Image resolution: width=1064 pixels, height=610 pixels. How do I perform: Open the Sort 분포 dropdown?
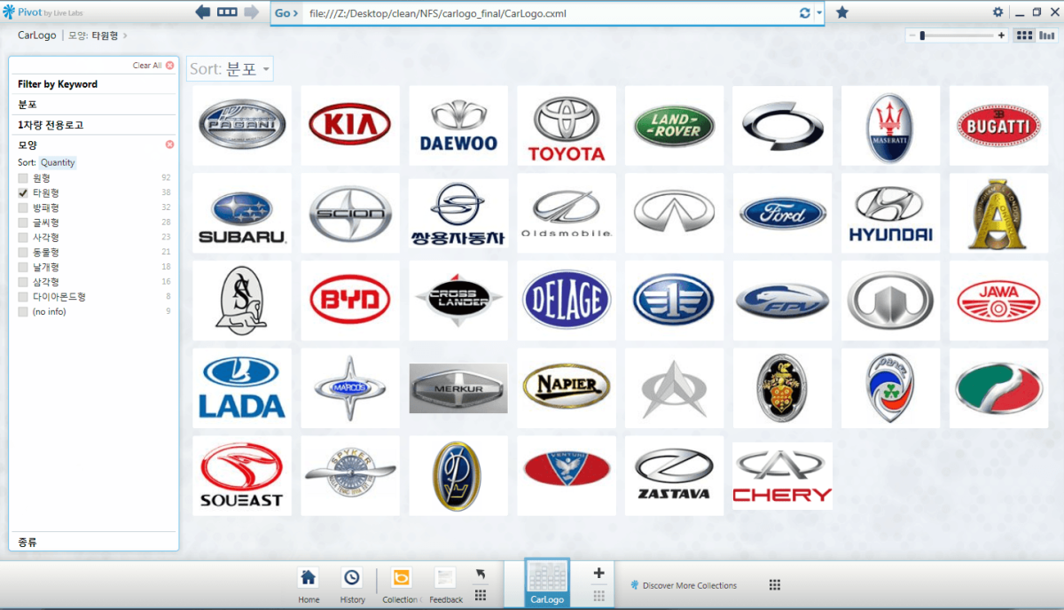tap(230, 69)
